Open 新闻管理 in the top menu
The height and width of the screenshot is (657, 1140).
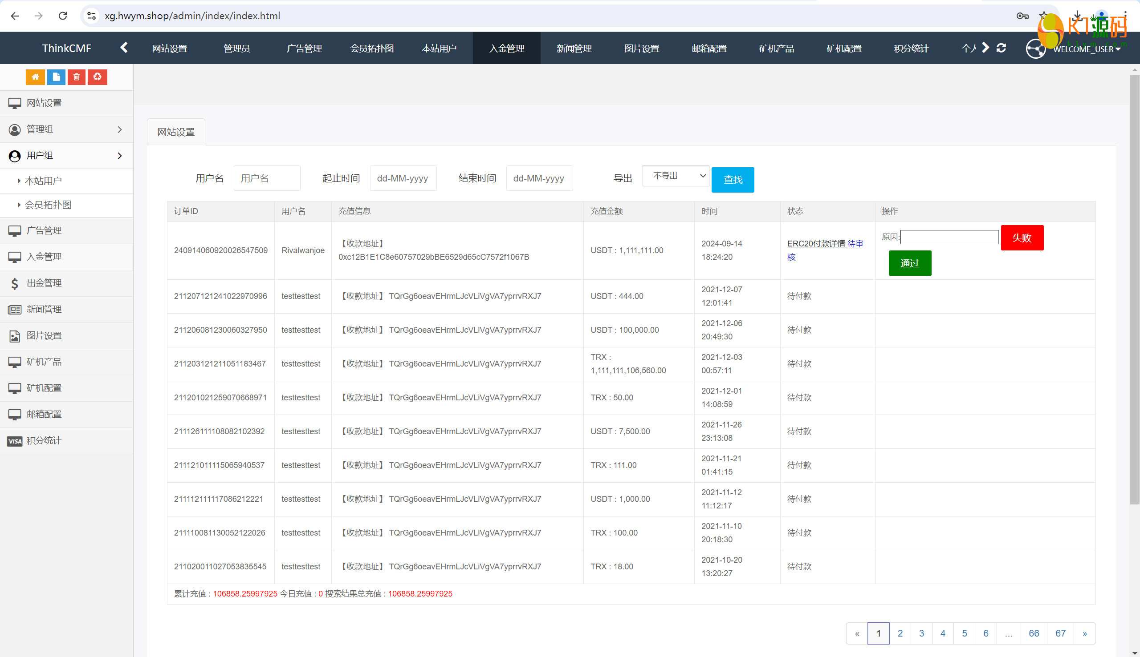click(x=574, y=48)
